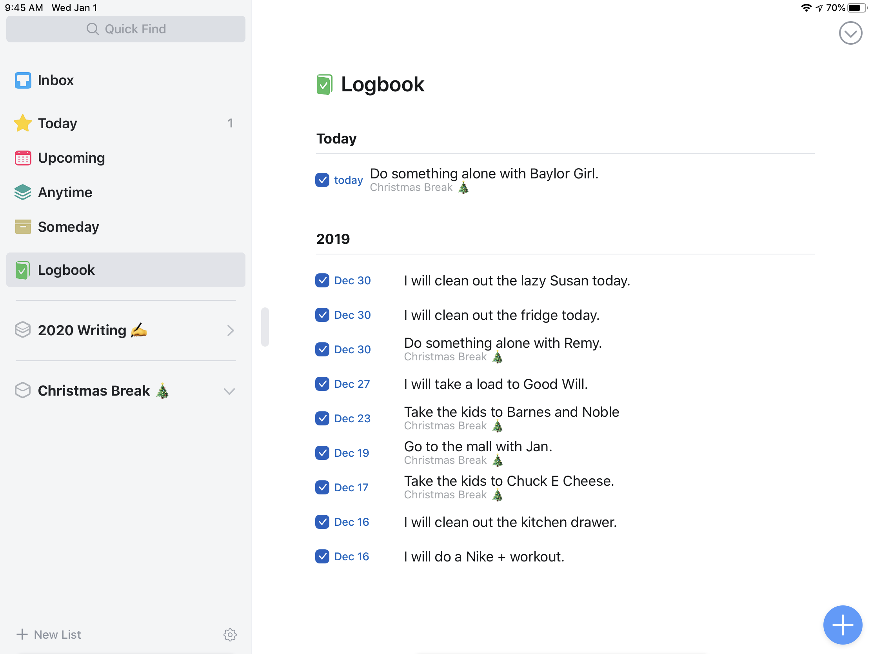Tap the blue plus add button
The width and height of the screenshot is (872, 654).
pyautogui.click(x=843, y=625)
